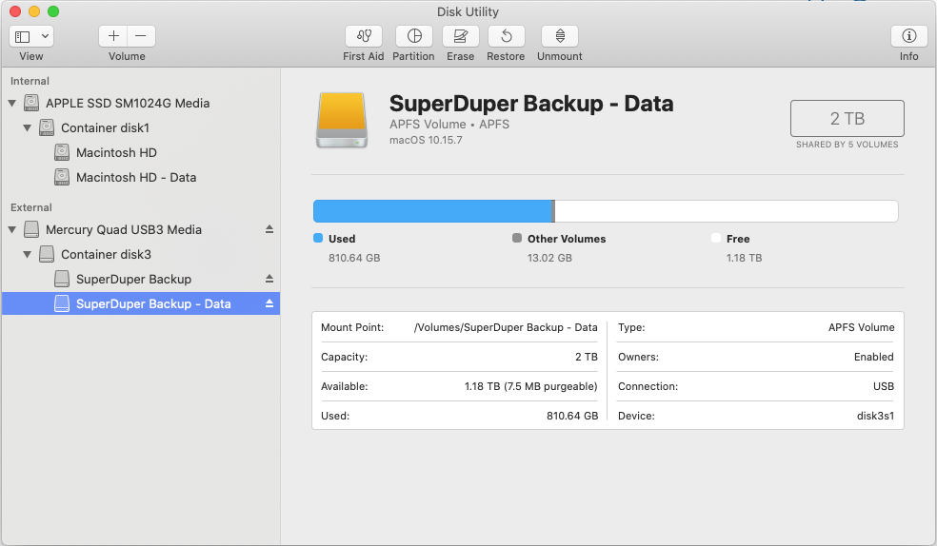This screenshot has height=546, width=937.
Task: Click the white free-space portion of the bar
Action: pos(726,211)
